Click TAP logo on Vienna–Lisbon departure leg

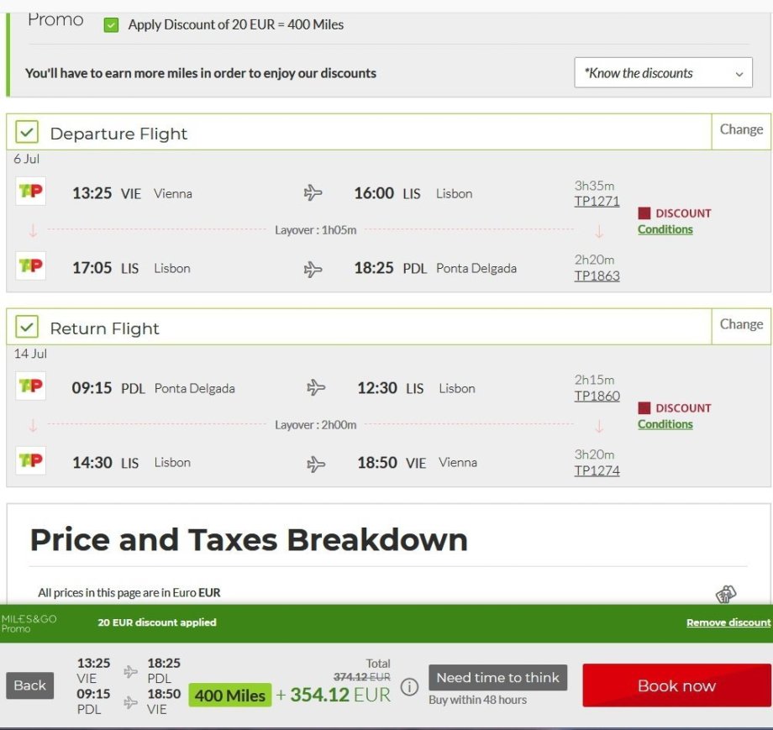point(31,192)
